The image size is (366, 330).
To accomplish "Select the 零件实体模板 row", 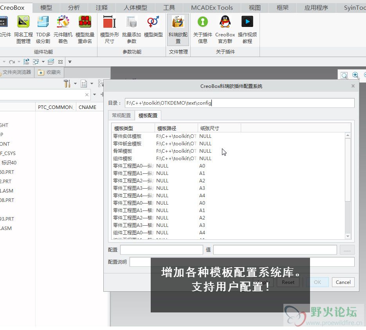I will click(x=229, y=136).
